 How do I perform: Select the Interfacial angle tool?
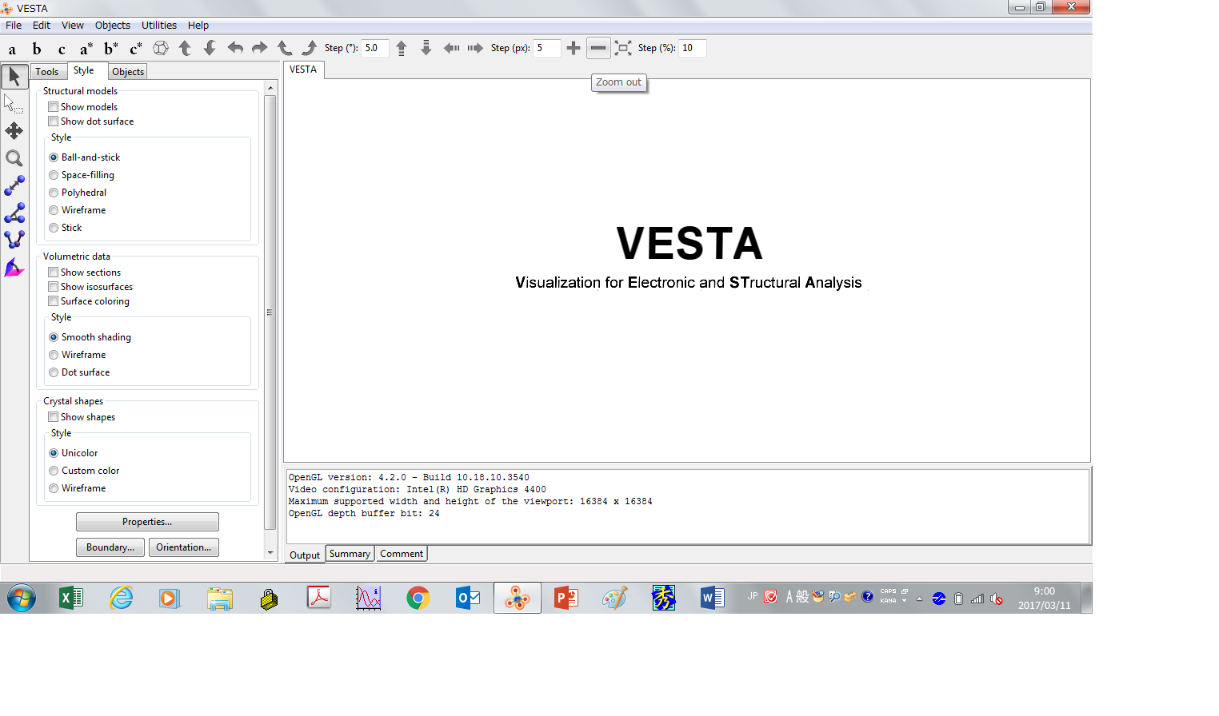pyautogui.click(x=14, y=268)
